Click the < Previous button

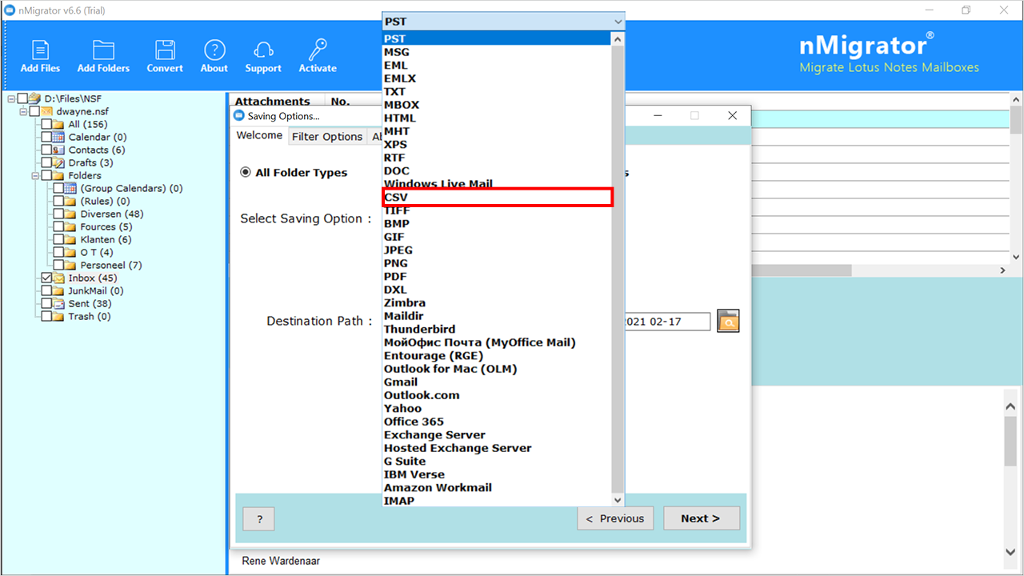(615, 518)
